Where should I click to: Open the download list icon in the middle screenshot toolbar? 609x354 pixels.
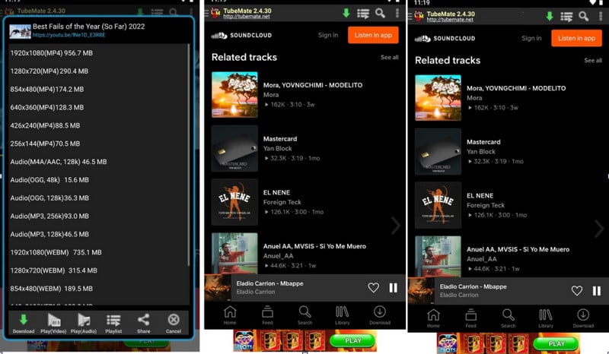(363, 14)
